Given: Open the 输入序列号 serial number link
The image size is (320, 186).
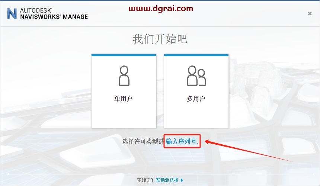Looking at the screenshot, I should (x=182, y=141).
